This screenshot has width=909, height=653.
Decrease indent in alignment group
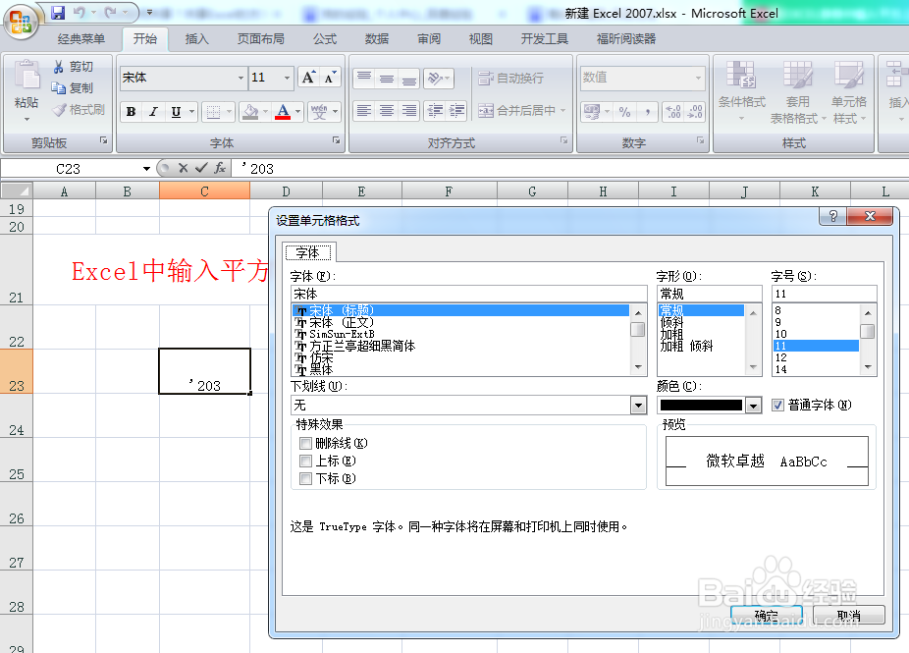(435, 110)
